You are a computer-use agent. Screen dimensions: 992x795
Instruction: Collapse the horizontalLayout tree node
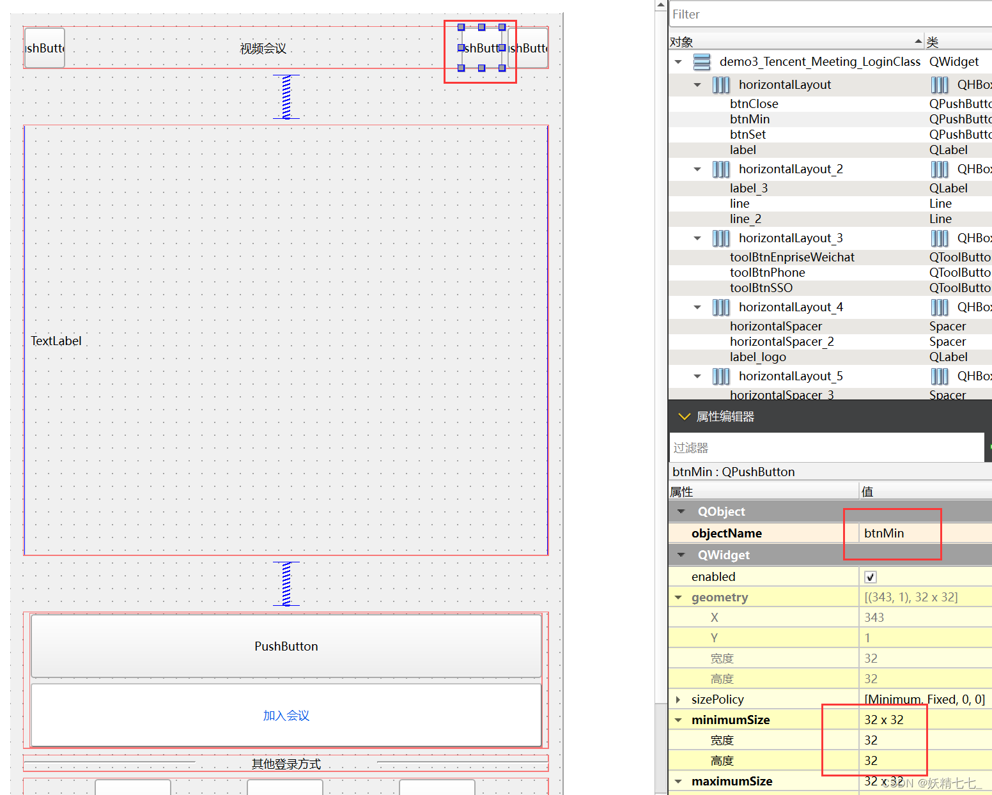[x=697, y=85]
